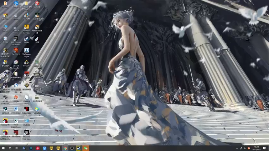
Task: Open the taskbar clock and date
Action: click(x=257, y=148)
